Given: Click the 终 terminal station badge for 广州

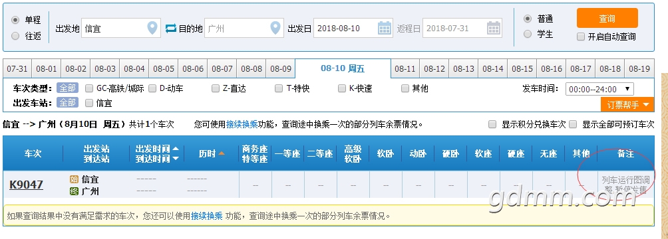Looking at the screenshot, I should 74,191.
